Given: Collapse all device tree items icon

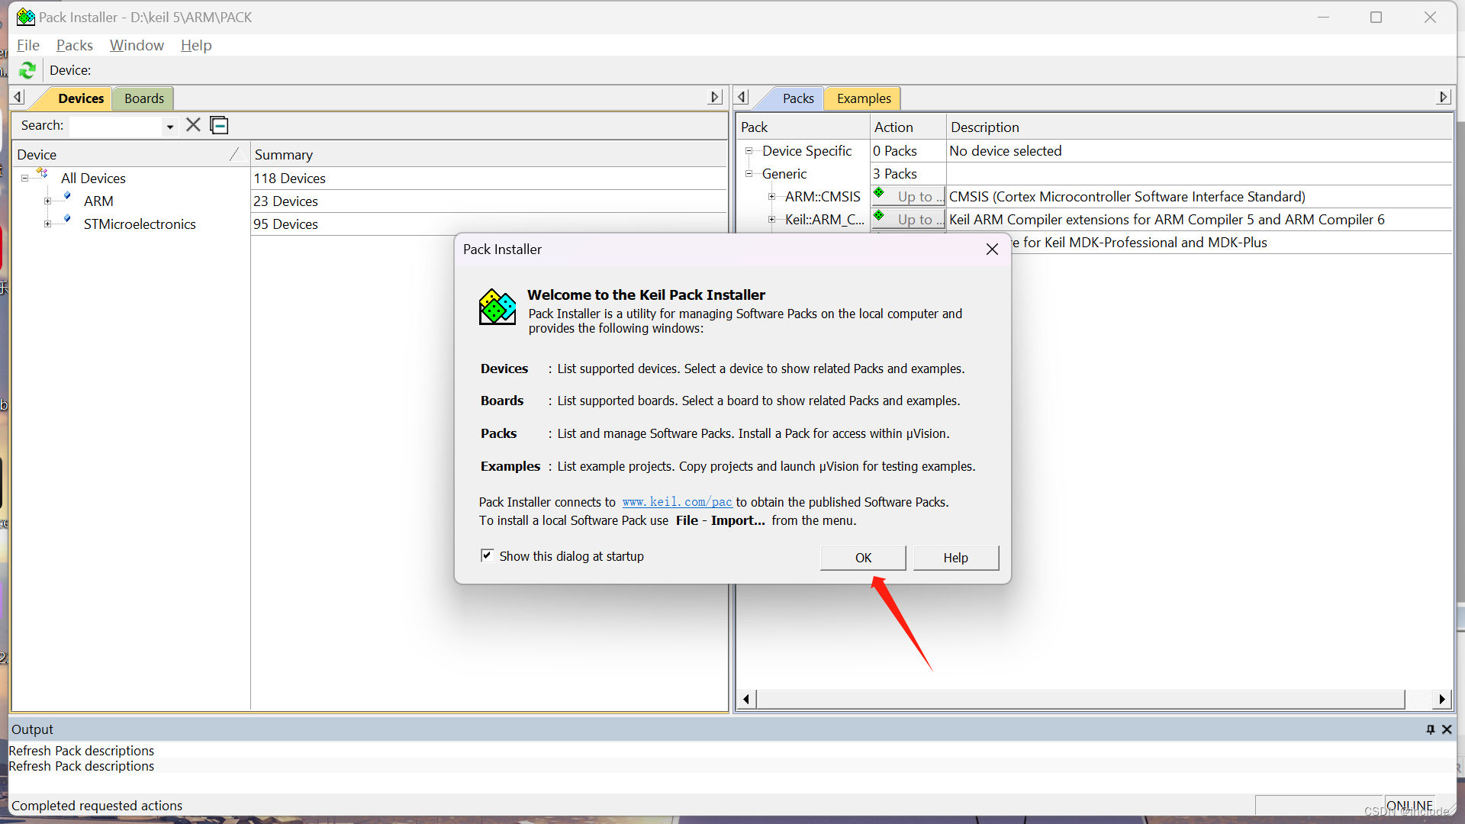Looking at the screenshot, I should (219, 125).
